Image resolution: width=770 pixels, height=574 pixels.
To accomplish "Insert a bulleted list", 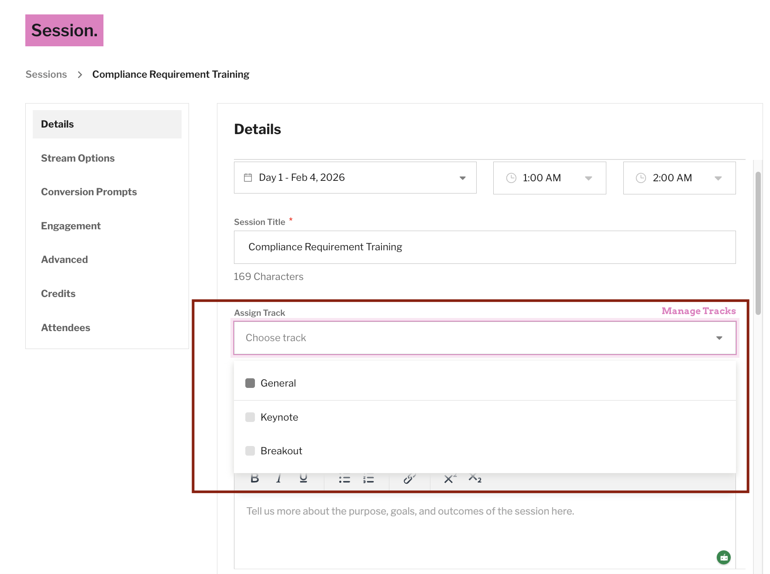I will coord(344,479).
